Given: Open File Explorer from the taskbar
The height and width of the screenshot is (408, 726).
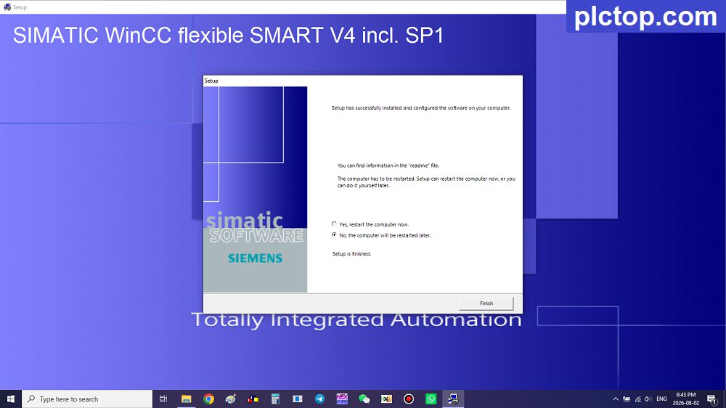Looking at the screenshot, I should [186, 399].
